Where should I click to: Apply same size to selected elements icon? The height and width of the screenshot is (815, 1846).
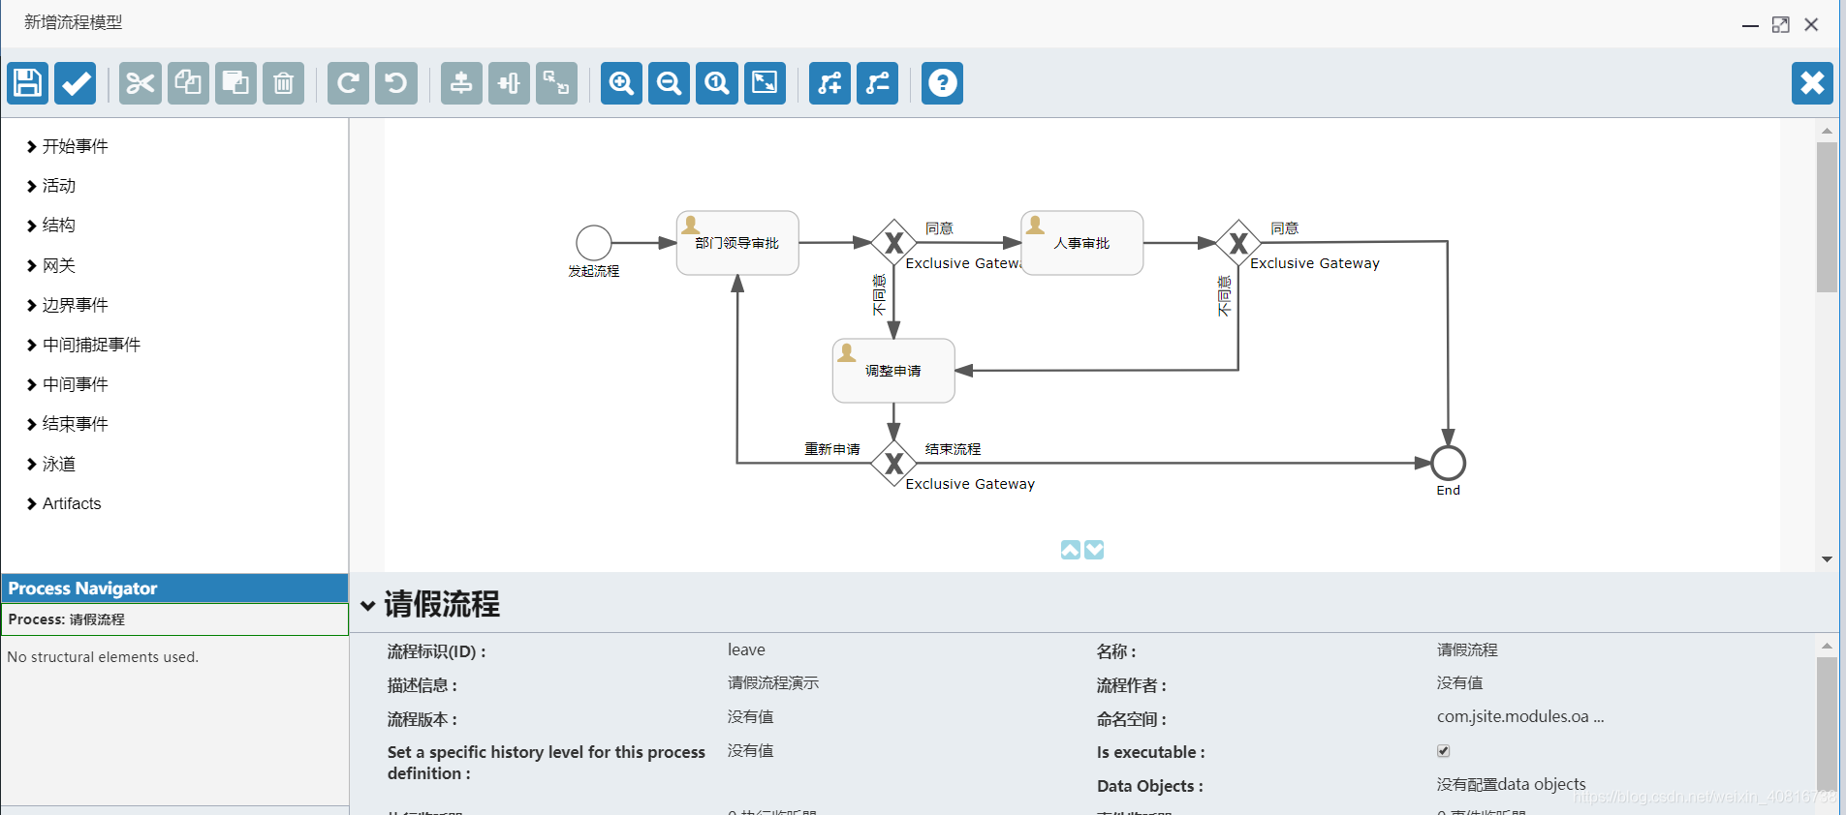[556, 83]
